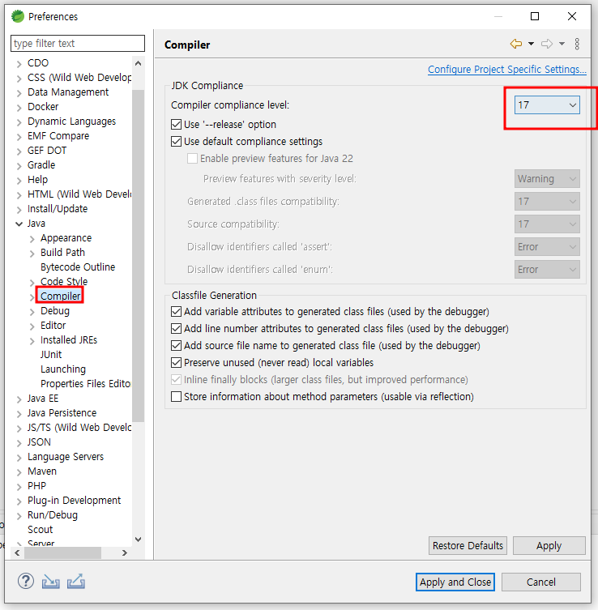Enable Store information about method parameters
598x610 pixels.
pyautogui.click(x=177, y=397)
